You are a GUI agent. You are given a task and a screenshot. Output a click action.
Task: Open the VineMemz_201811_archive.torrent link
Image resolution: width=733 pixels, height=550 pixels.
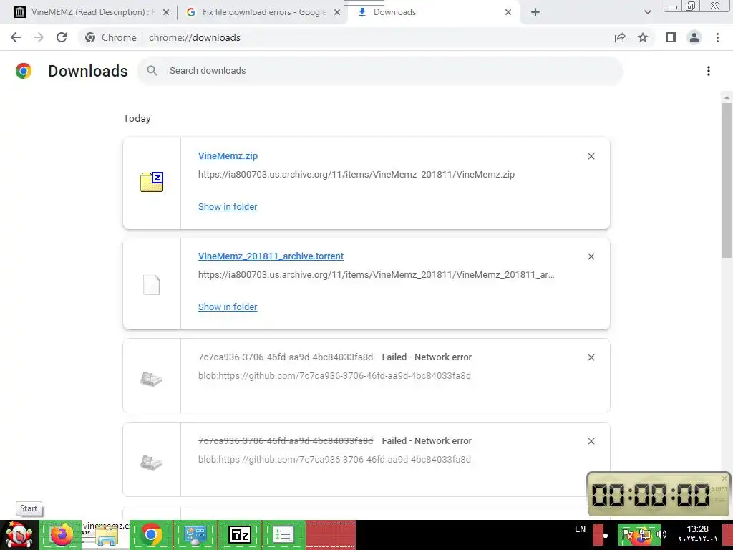click(271, 256)
